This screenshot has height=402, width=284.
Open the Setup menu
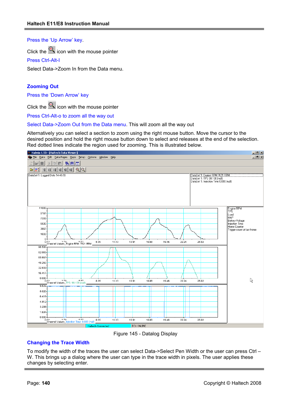82,157
